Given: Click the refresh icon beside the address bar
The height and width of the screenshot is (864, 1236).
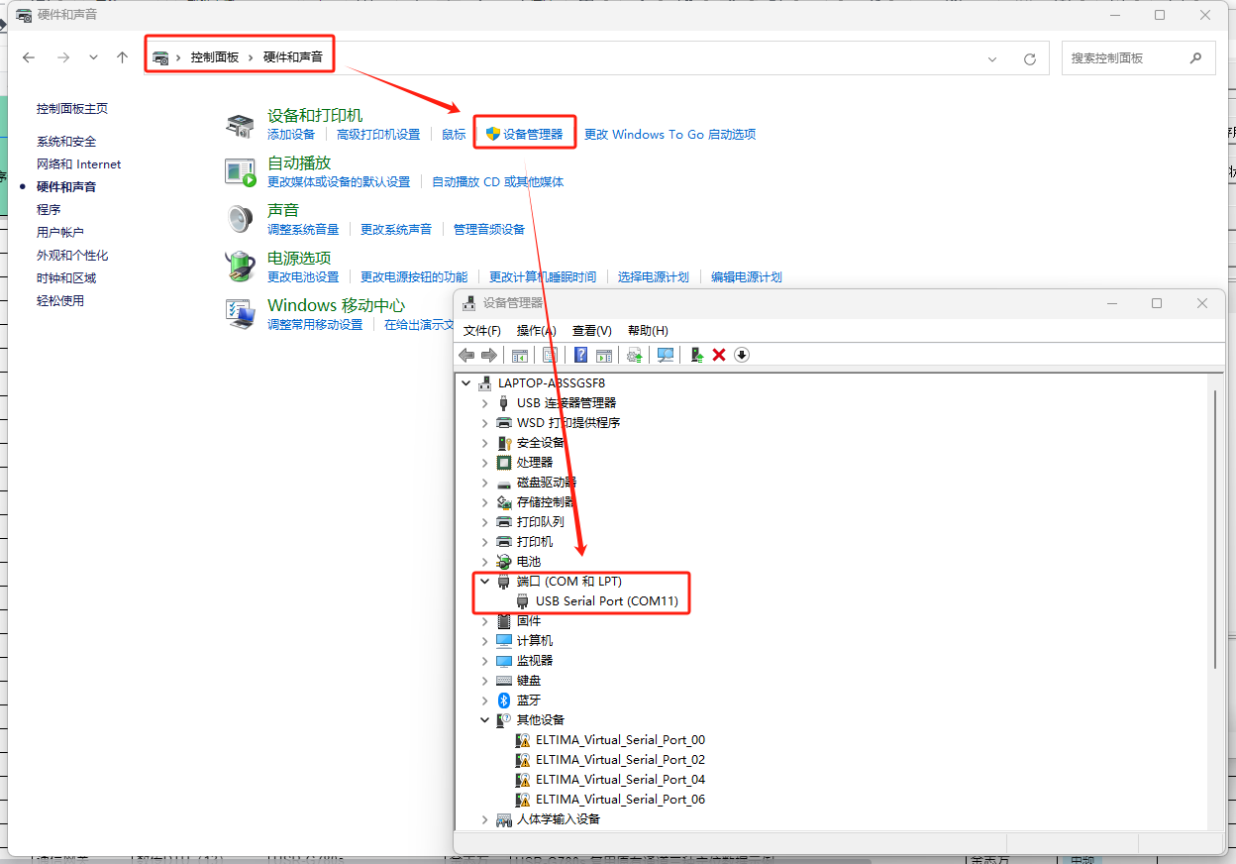Looking at the screenshot, I should click(1030, 58).
